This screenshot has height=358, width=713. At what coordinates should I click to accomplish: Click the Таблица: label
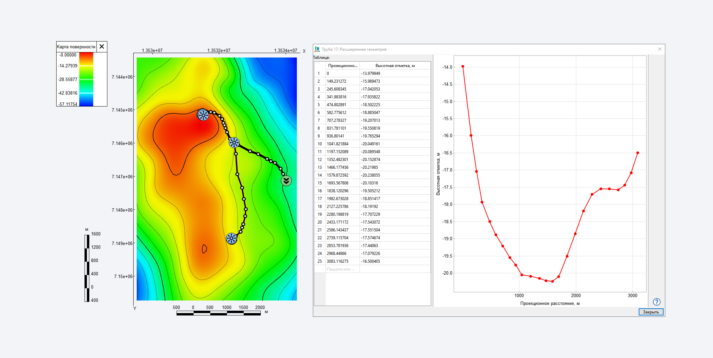[321, 58]
